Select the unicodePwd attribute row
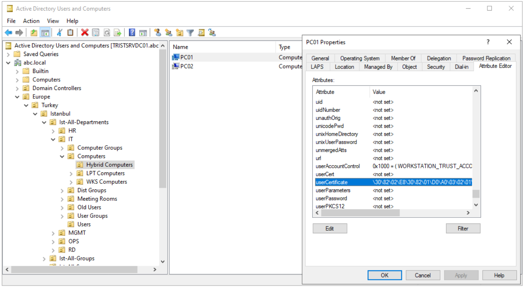The image size is (524, 287). [392, 126]
